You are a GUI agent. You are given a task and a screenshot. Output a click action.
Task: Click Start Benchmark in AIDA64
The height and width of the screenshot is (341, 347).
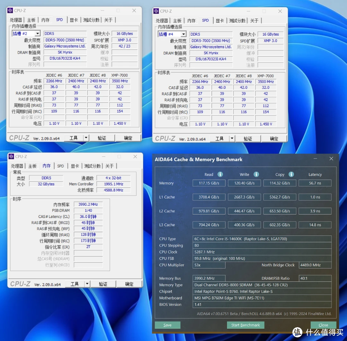click(x=246, y=325)
